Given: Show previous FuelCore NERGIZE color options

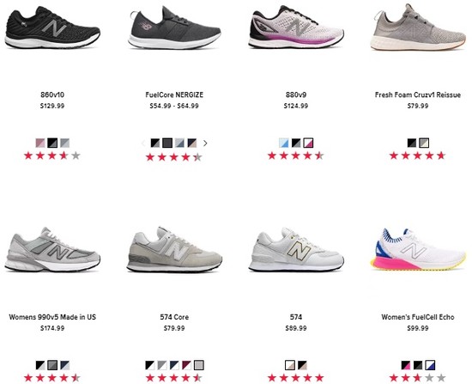Looking at the screenshot, I should [x=143, y=143].
